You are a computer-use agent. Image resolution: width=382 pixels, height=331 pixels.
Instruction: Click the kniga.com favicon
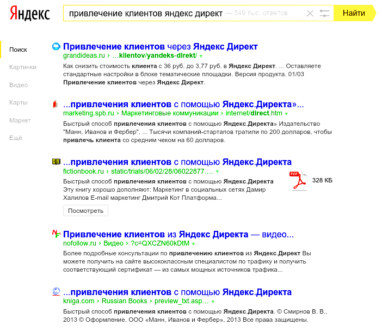click(56, 291)
